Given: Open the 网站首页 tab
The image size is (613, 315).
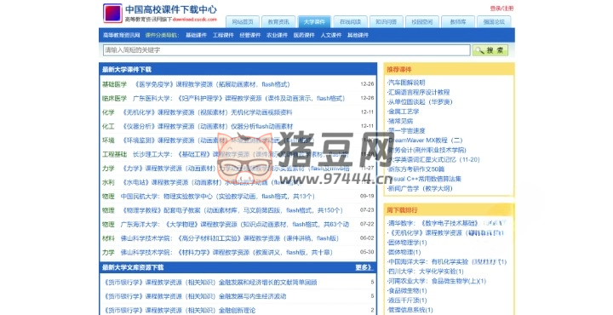Looking at the screenshot, I should point(243,22).
